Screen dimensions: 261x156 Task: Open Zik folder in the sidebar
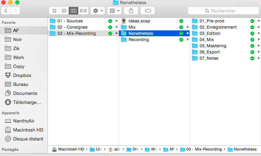point(24,48)
